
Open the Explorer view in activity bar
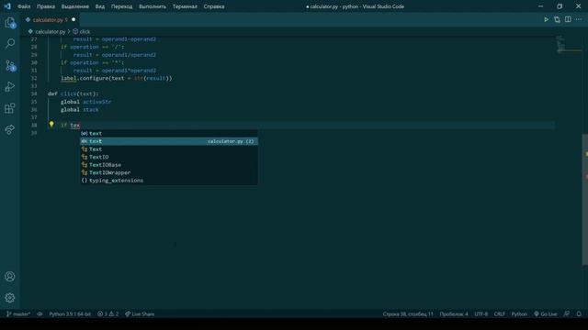click(10, 22)
